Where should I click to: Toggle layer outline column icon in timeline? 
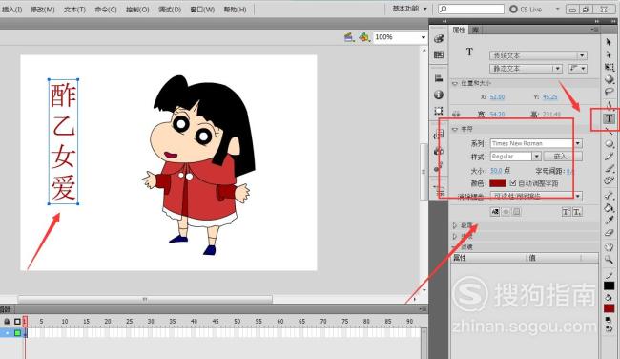[17, 322]
